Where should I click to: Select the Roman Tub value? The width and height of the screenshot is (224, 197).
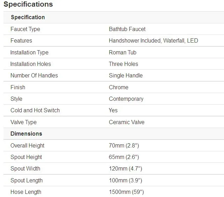pyautogui.click(x=122, y=52)
